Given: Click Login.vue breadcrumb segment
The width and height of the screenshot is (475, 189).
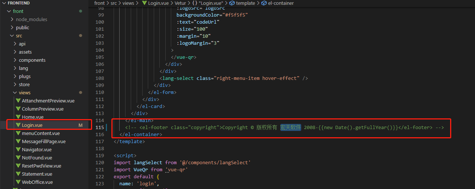Looking at the screenshot, I should pyautogui.click(x=158, y=3).
